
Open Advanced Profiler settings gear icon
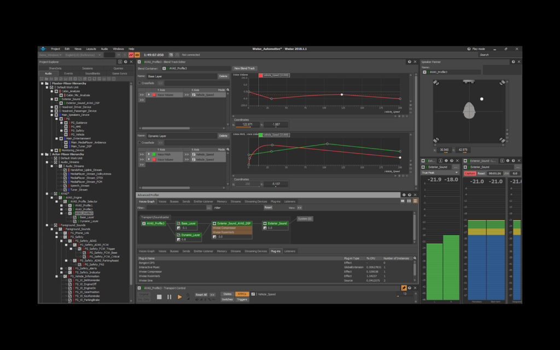pyautogui.click(x=404, y=195)
